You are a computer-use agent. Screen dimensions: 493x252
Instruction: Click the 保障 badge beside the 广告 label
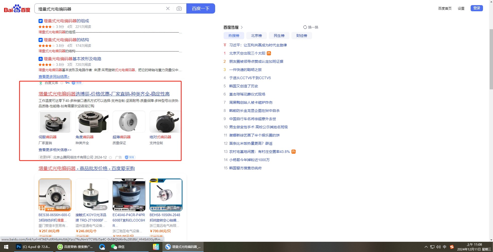click(x=130, y=157)
